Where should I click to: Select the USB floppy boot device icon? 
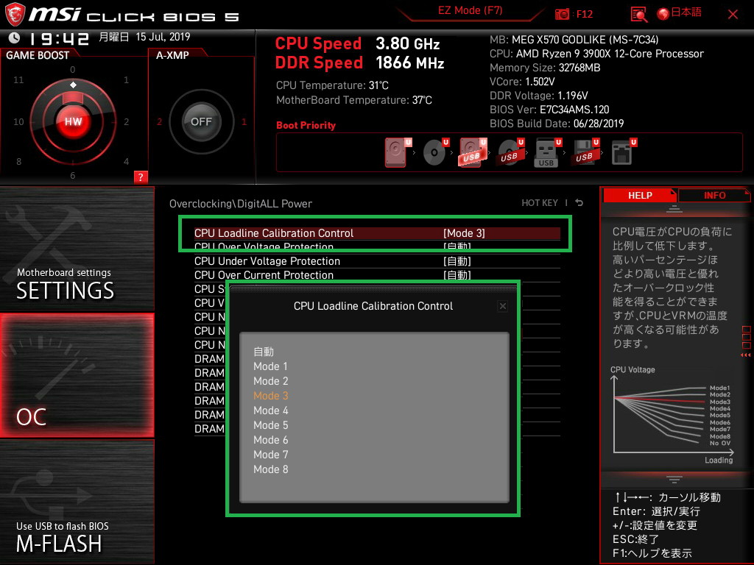[585, 152]
